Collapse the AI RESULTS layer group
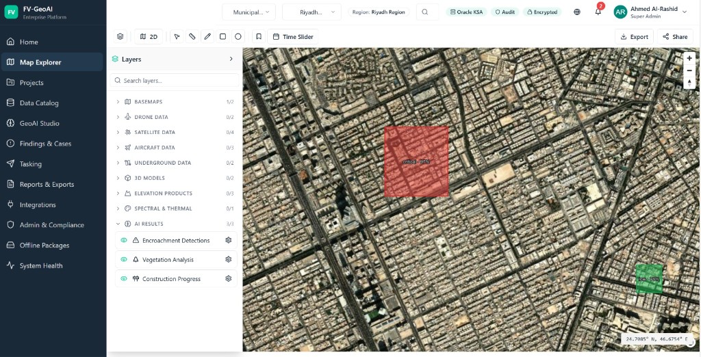The image size is (701, 357). [118, 224]
